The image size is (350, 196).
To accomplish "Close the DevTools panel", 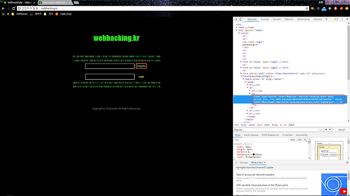I will click(347, 19).
